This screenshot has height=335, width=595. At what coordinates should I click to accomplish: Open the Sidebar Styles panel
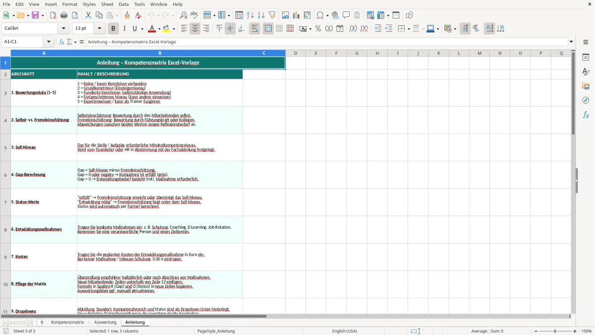click(x=586, y=72)
